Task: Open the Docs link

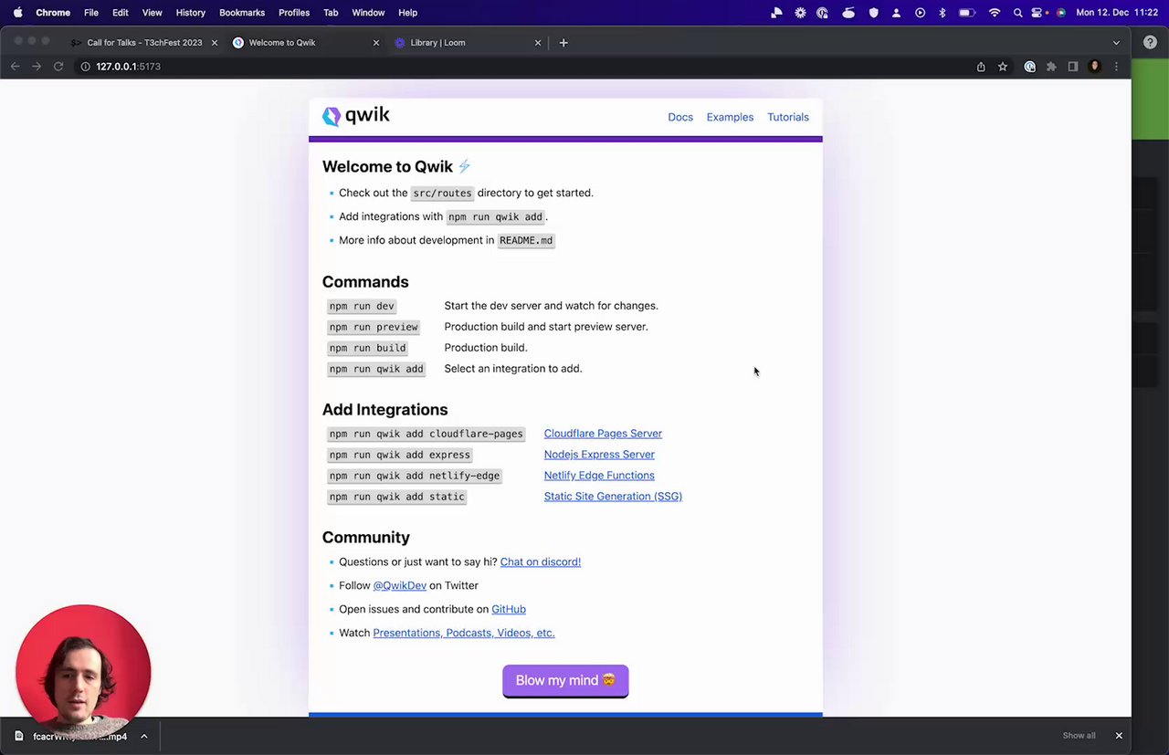Action: tap(680, 117)
